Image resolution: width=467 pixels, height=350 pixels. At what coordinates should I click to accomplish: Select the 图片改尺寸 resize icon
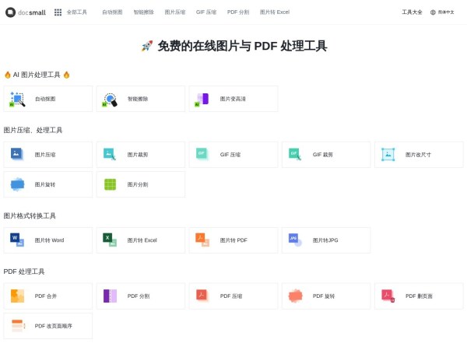(388, 154)
